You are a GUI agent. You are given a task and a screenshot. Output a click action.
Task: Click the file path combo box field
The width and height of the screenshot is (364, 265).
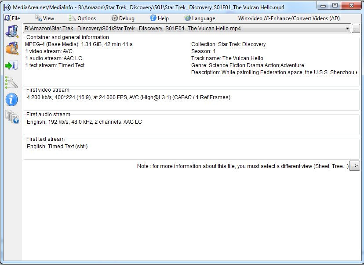[187, 29]
